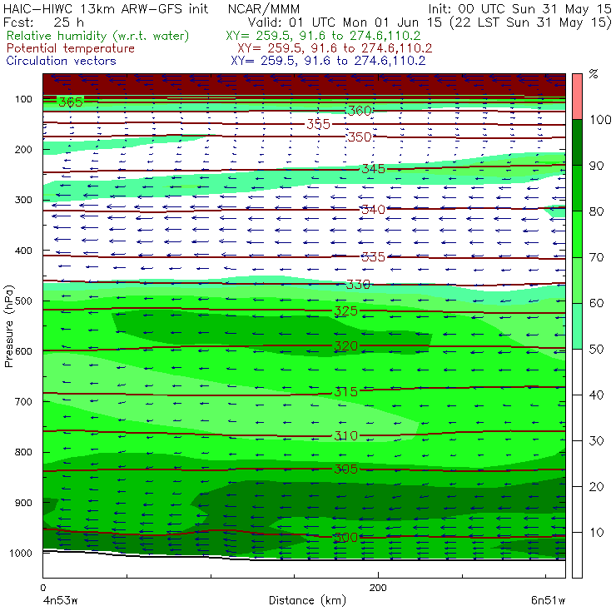Click the 320 isentrope contour label
This screenshot has height=616, width=616.
tap(345, 346)
